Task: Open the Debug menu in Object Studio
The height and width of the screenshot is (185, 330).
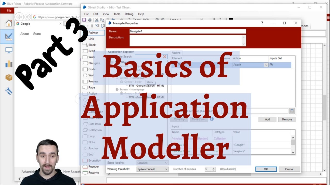Action: pos(129,14)
